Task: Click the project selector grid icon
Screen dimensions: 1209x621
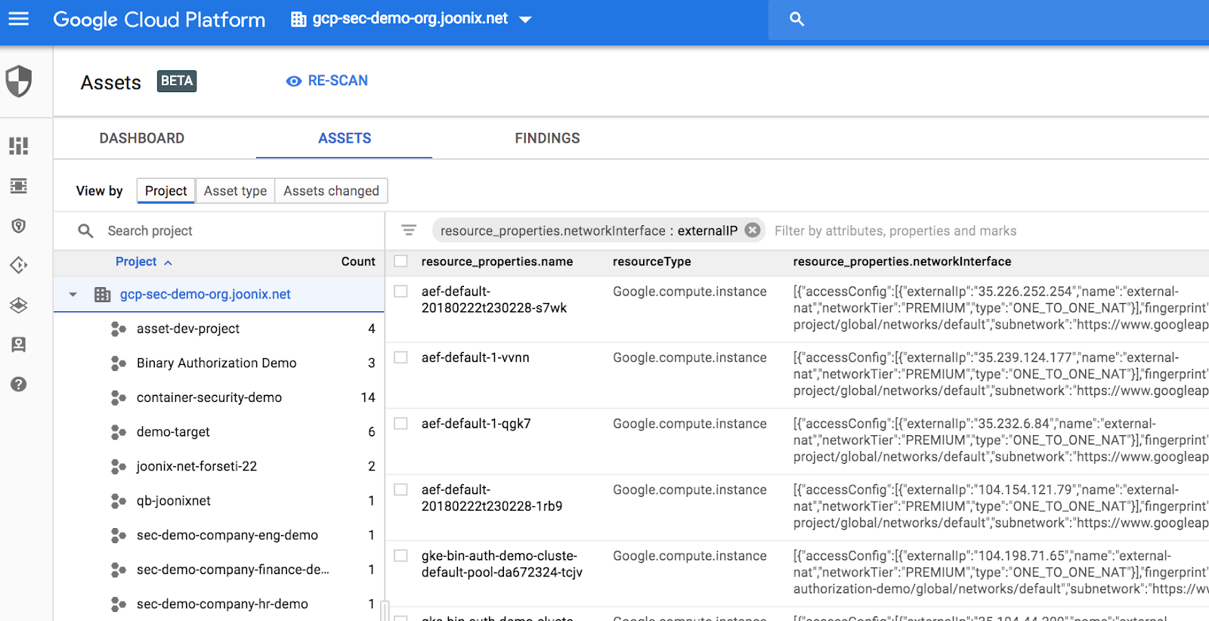Action: point(298,19)
